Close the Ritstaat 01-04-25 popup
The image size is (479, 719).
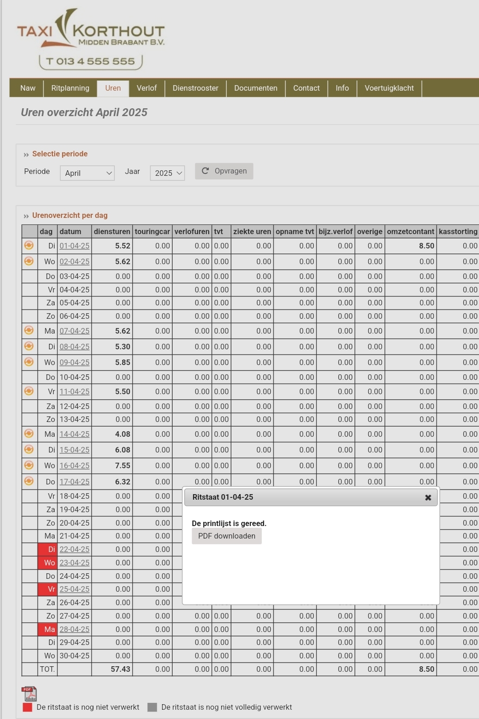[428, 497]
